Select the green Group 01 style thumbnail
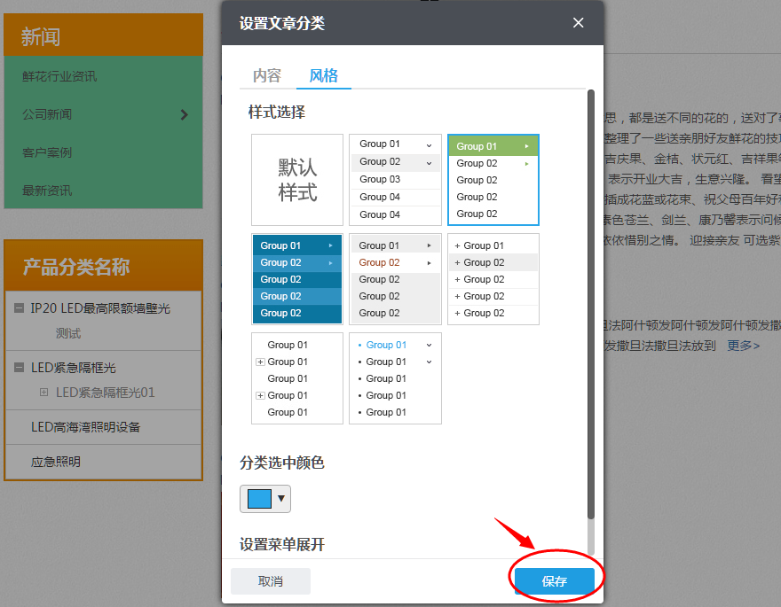 coord(493,180)
